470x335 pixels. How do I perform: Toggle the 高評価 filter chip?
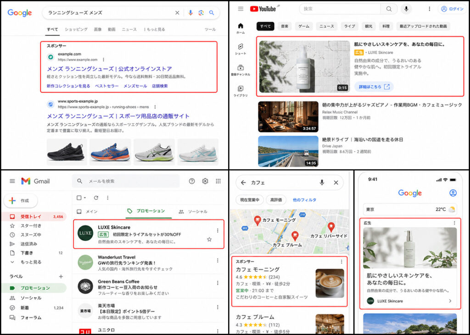276,200
